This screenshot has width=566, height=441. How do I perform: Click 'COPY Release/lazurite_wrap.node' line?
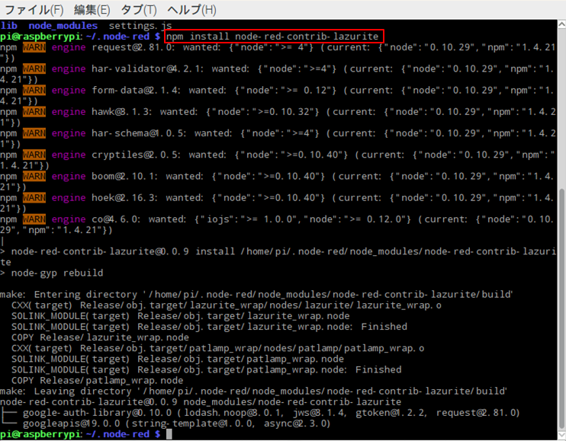pyautogui.click(x=100, y=337)
